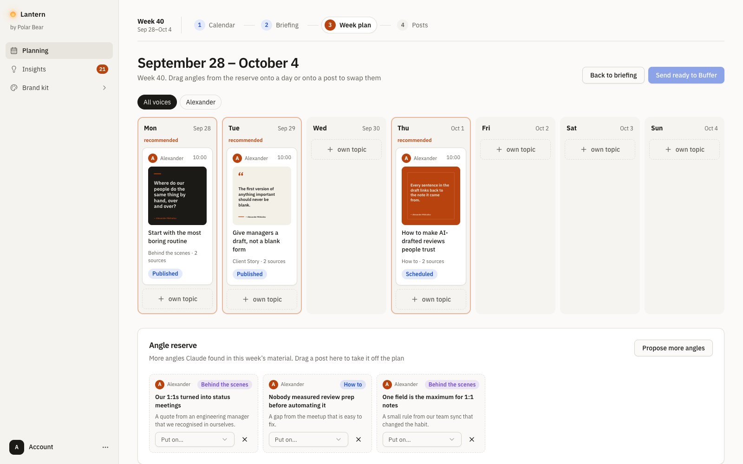
Task: Open Thursday's orange post thumbnail
Action: tap(431, 196)
